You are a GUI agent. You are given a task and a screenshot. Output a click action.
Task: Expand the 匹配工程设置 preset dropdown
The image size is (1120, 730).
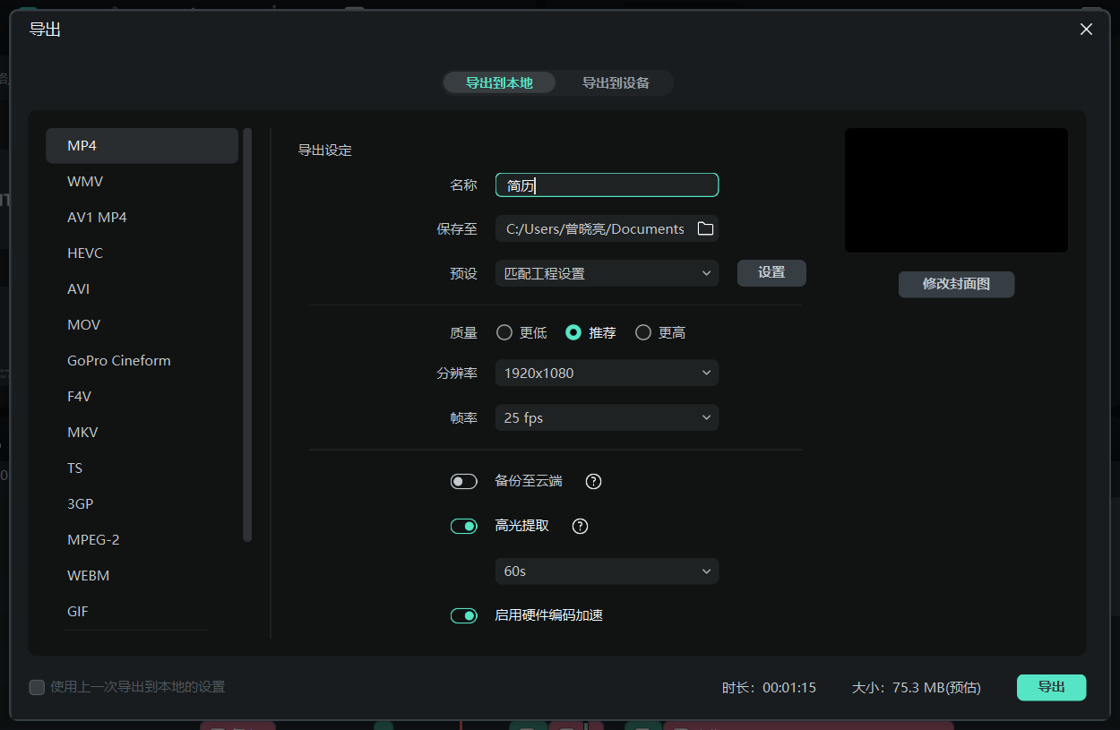coord(607,272)
